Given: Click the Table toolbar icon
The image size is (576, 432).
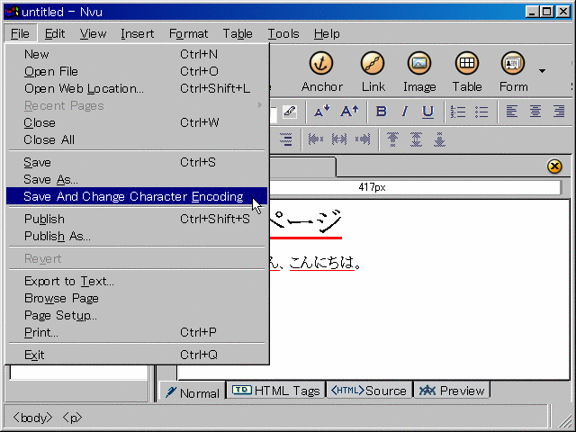Looking at the screenshot, I should pyautogui.click(x=467, y=64).
